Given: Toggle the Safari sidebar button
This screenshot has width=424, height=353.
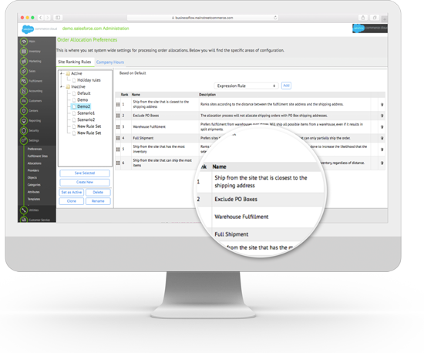Looking at the screenshot, I should [58, 18].
